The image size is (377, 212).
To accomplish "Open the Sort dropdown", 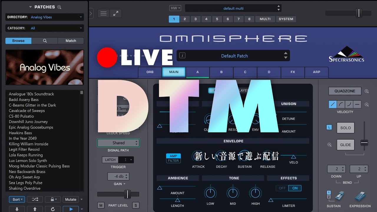I will 17,199.
